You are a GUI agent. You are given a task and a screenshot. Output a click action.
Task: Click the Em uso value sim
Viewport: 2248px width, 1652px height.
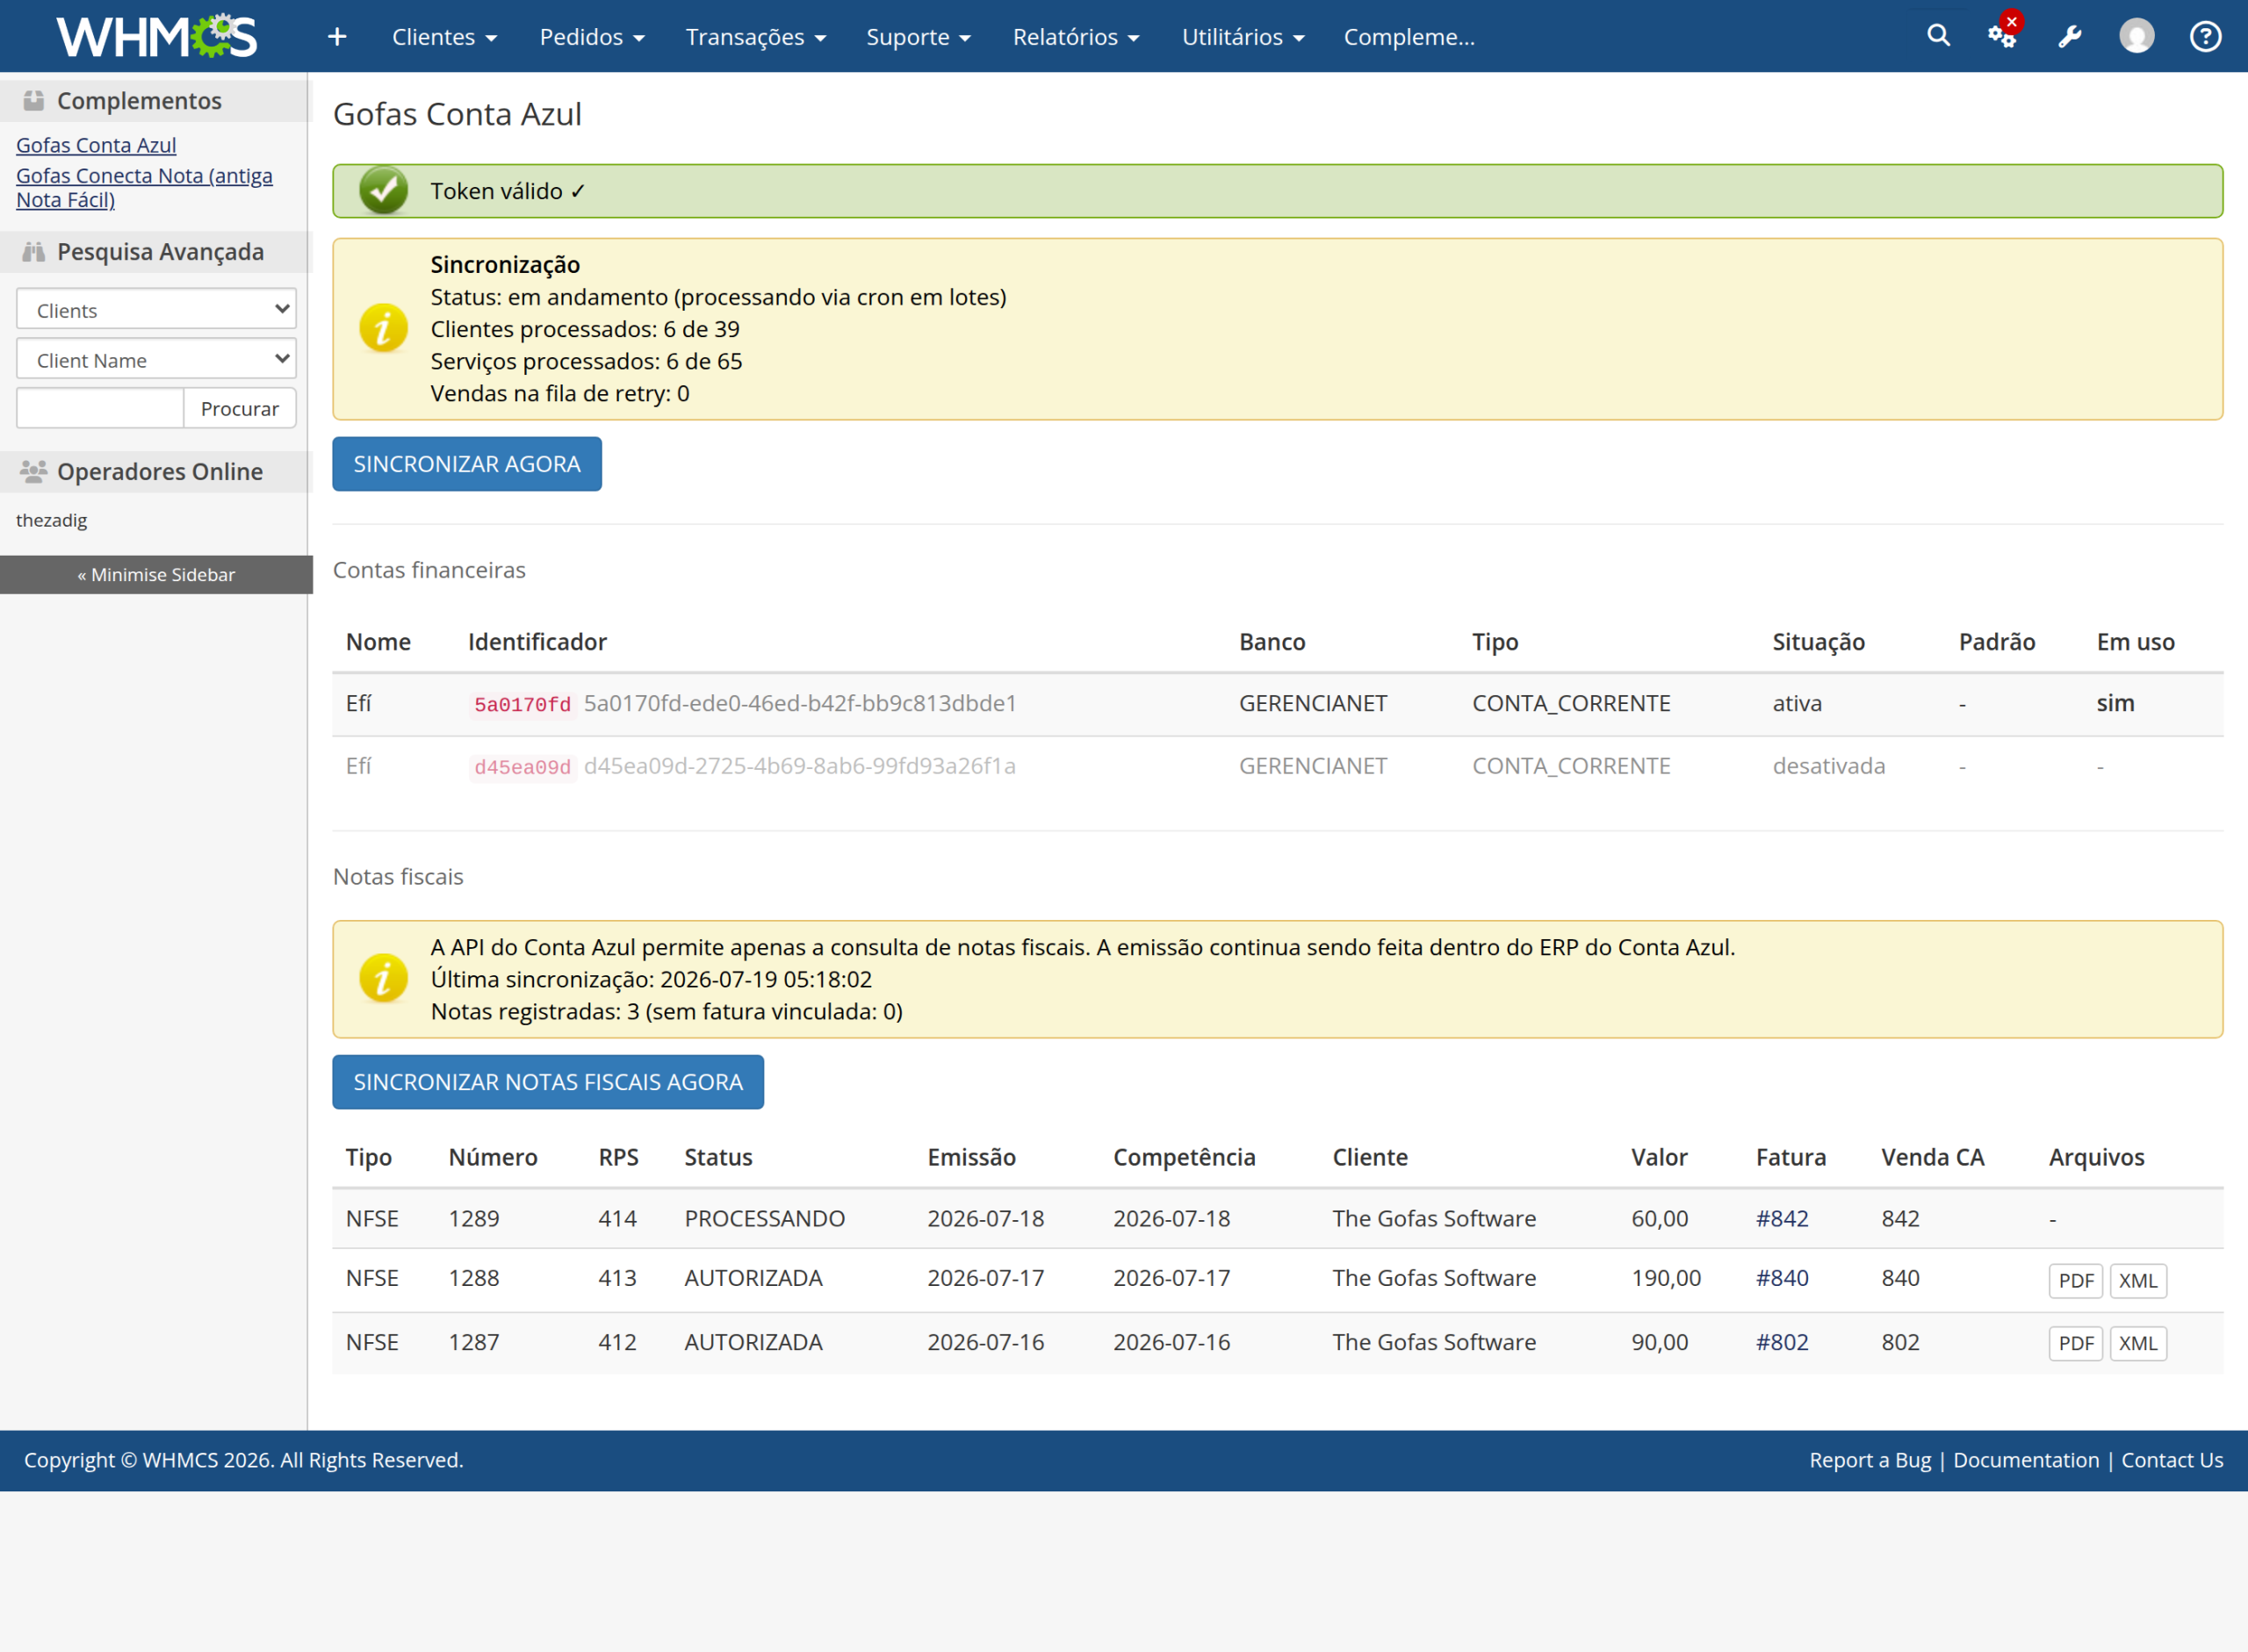point(2115,703)
